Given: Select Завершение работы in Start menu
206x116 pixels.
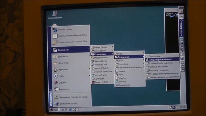Looking at the screenshot, I should click(x=72, y=104).
